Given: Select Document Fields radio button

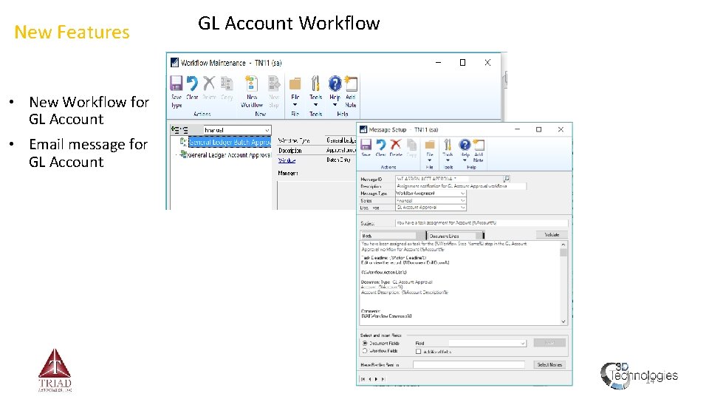Looking at the screenshot, I should (x=365, y=344).
